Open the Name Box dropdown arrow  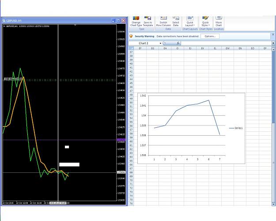(160, 43)
